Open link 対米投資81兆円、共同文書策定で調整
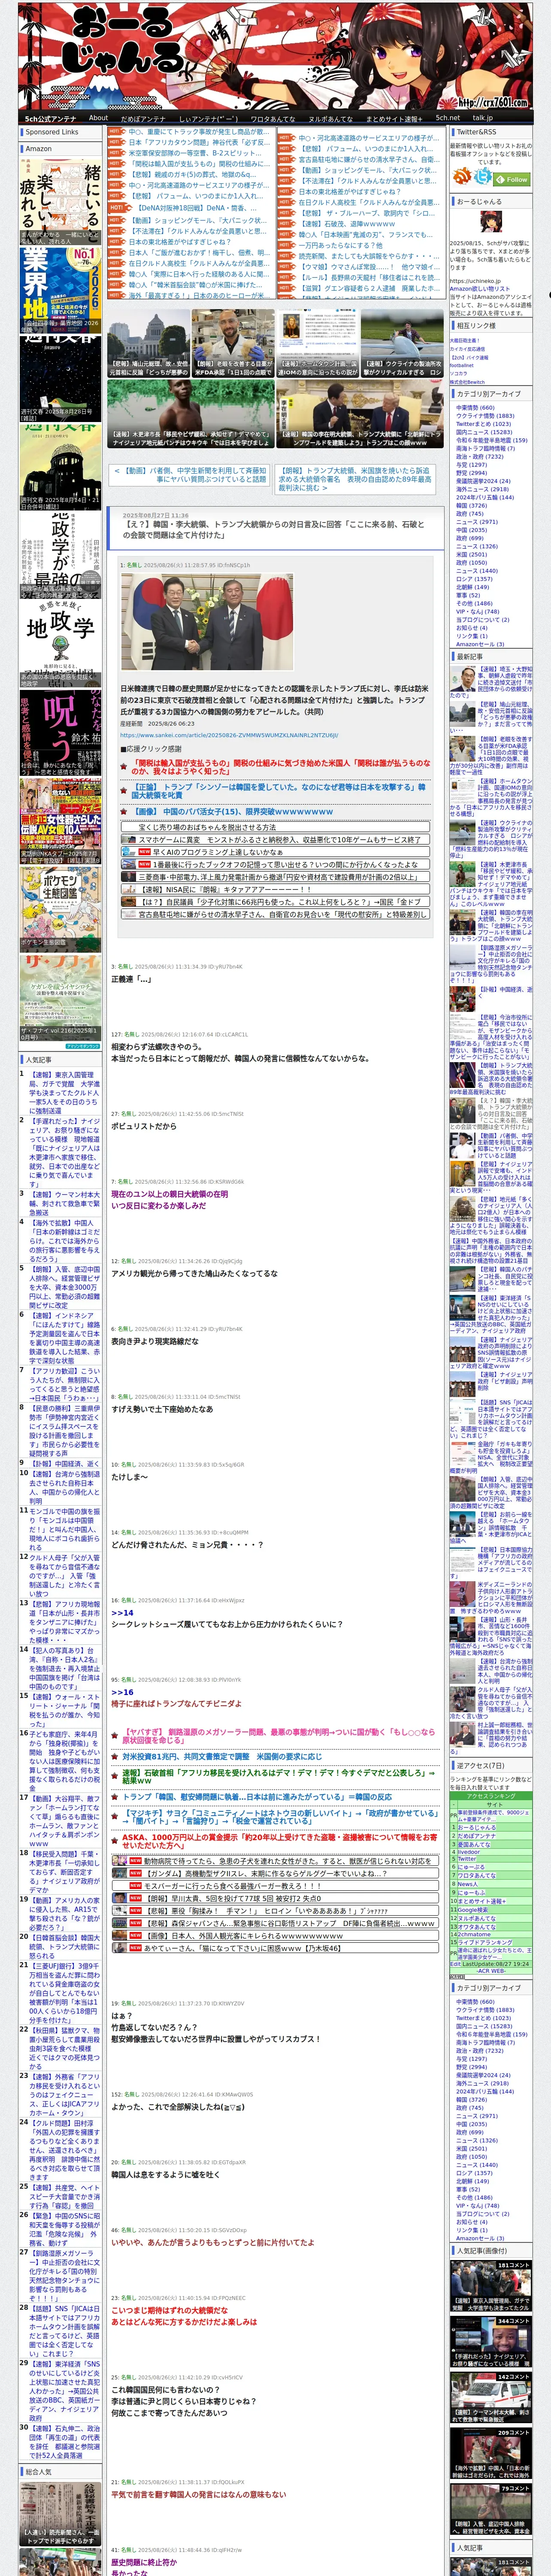 pyautogui.click(x=222, y=1756)
